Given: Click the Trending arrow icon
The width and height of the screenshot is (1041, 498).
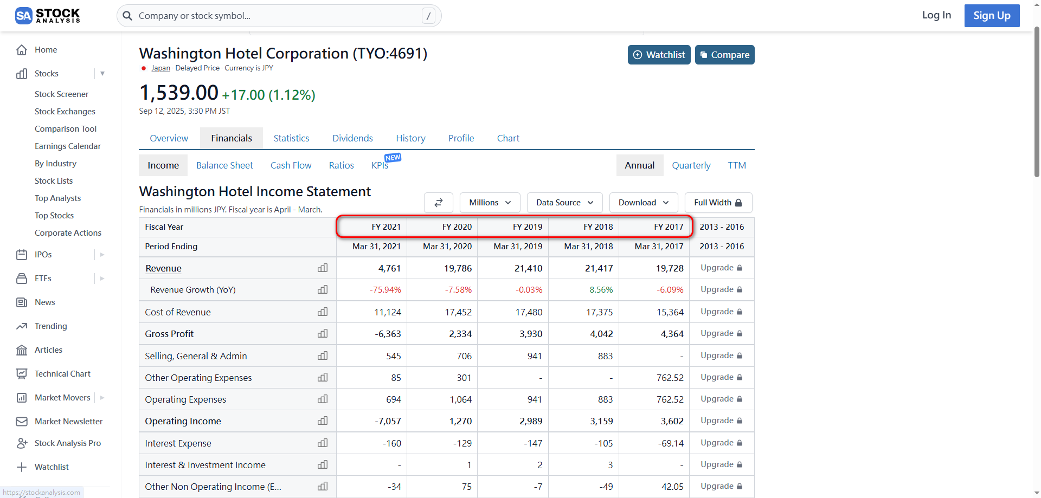Looking at the screenshot, I should point(22,326).
